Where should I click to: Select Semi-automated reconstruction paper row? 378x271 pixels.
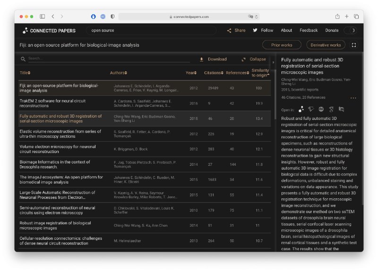pos(145,210)
